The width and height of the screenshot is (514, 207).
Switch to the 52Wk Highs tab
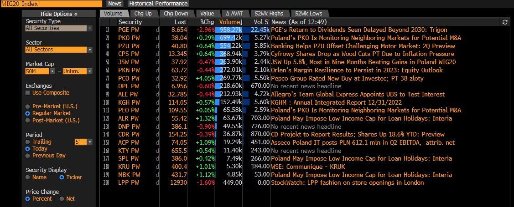point(270,13)
